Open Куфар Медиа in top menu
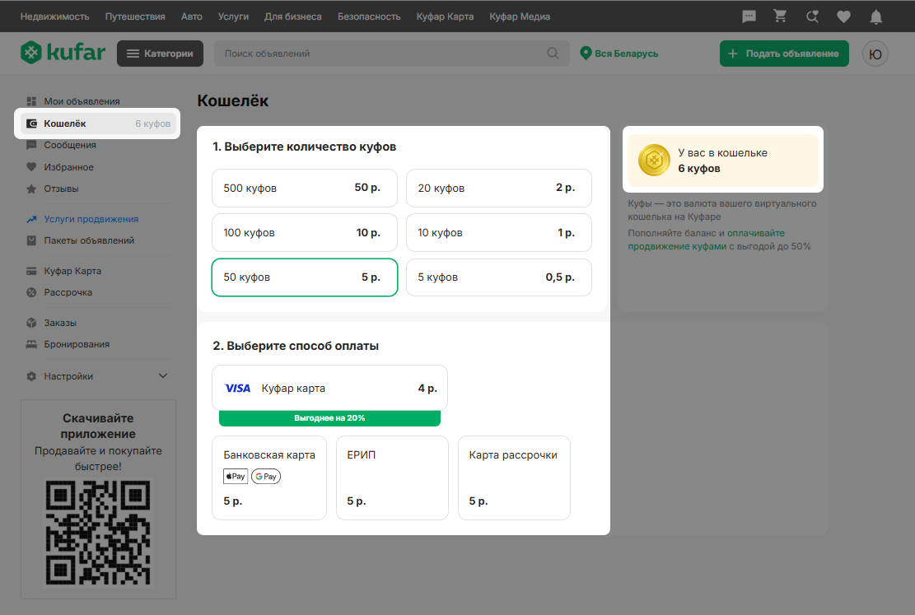915x615 pixels. pos(520,16)
